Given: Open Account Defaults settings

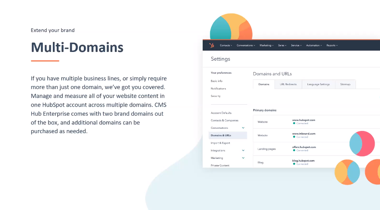Looking at the screenshot, I should click(x=221, y=113).
